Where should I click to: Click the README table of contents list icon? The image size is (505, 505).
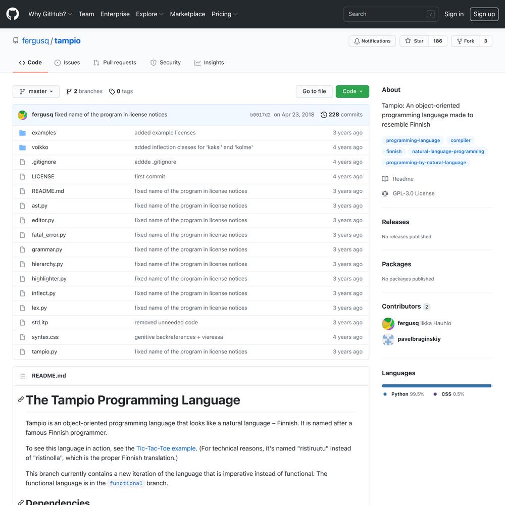pyautogui.click(x=22, y=376)
